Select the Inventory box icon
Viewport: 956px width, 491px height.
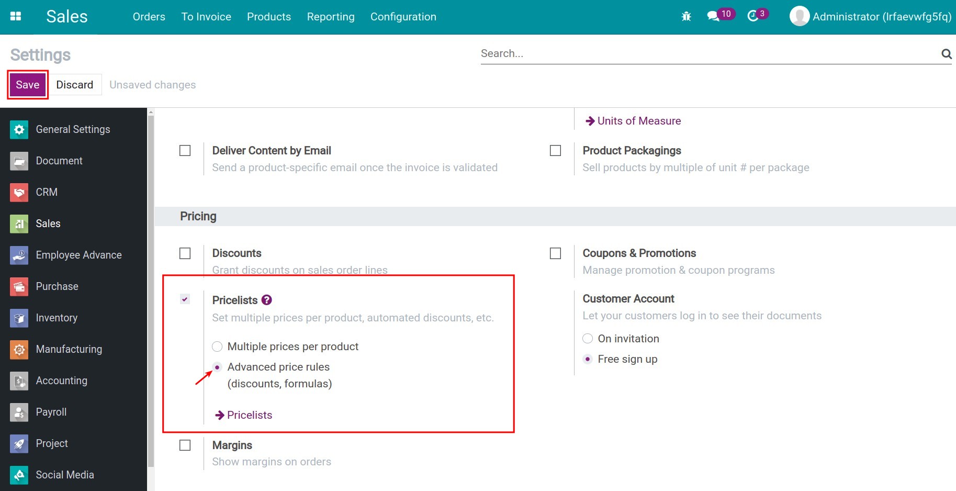click(19, 318)
